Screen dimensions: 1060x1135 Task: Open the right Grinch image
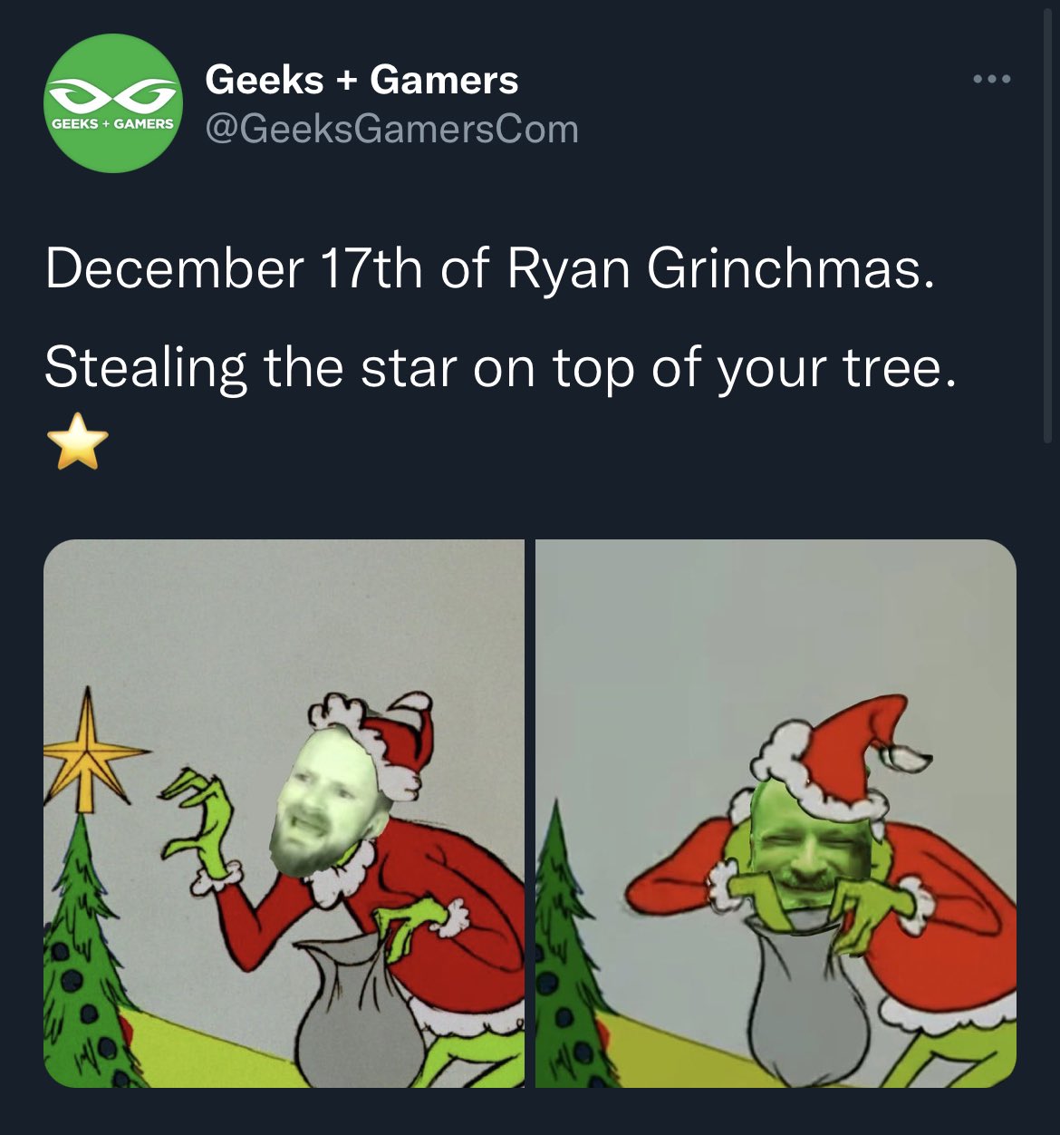776,813
